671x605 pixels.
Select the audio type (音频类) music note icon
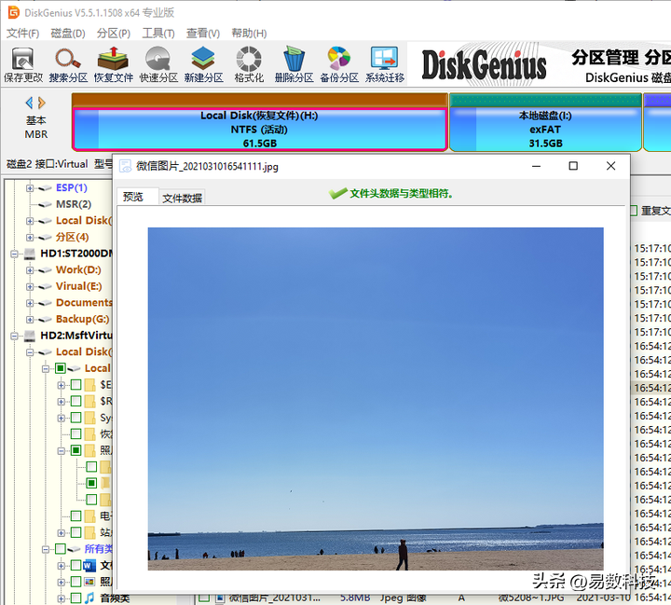(89, 598)
